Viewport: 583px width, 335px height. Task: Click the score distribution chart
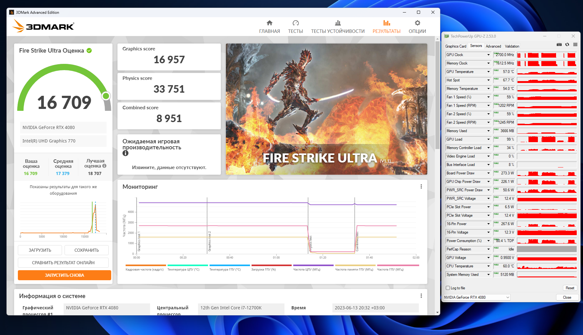pos(63,218)
